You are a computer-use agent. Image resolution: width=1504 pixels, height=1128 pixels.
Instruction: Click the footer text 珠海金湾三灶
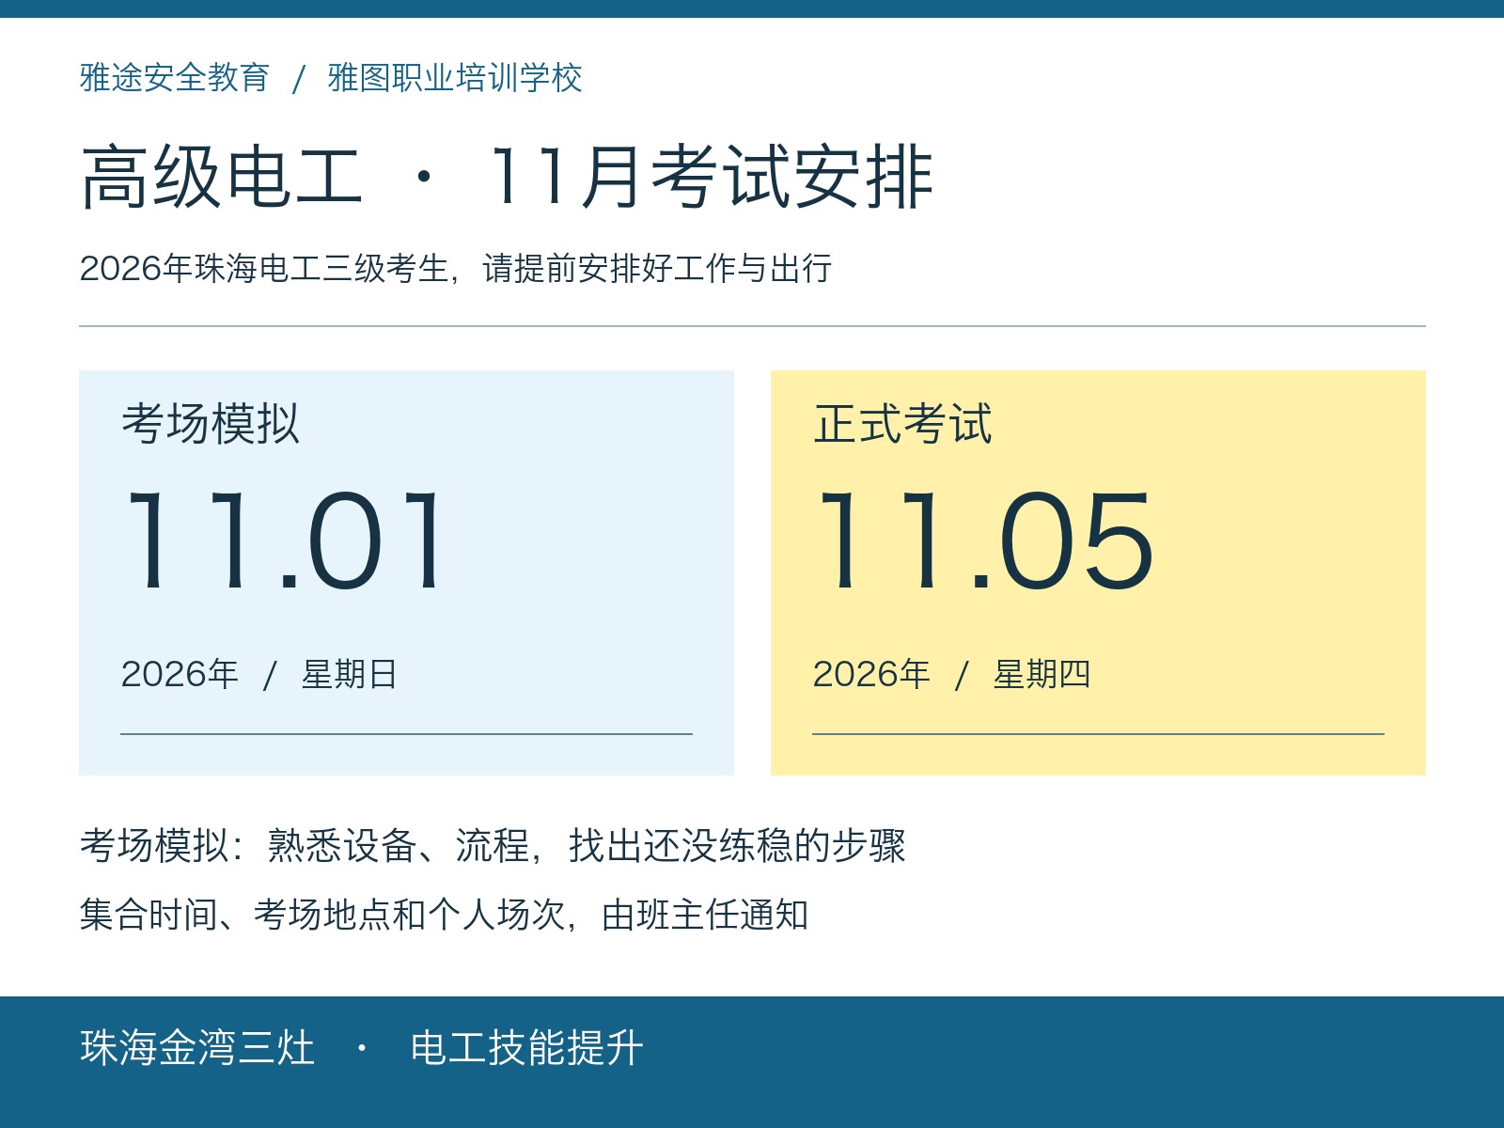197,1047
